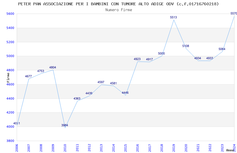Viewport: 237px width, 153px height.
Task: Select data label 3984
Action: click(x=65, y=125)
